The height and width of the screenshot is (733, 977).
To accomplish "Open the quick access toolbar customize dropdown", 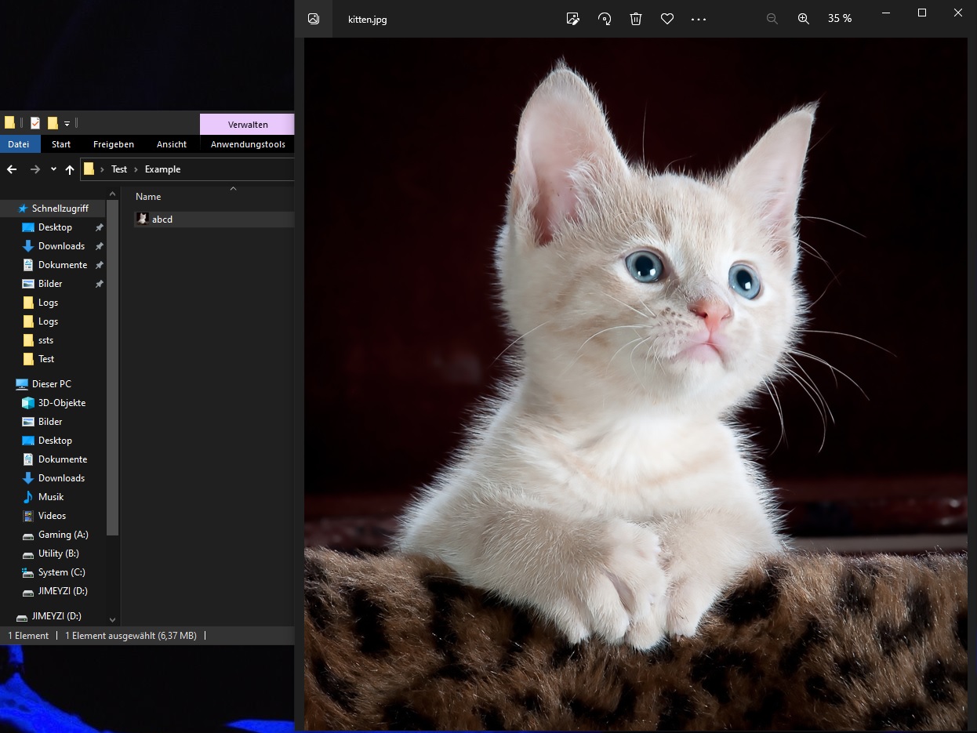I will tap(67, 123).
